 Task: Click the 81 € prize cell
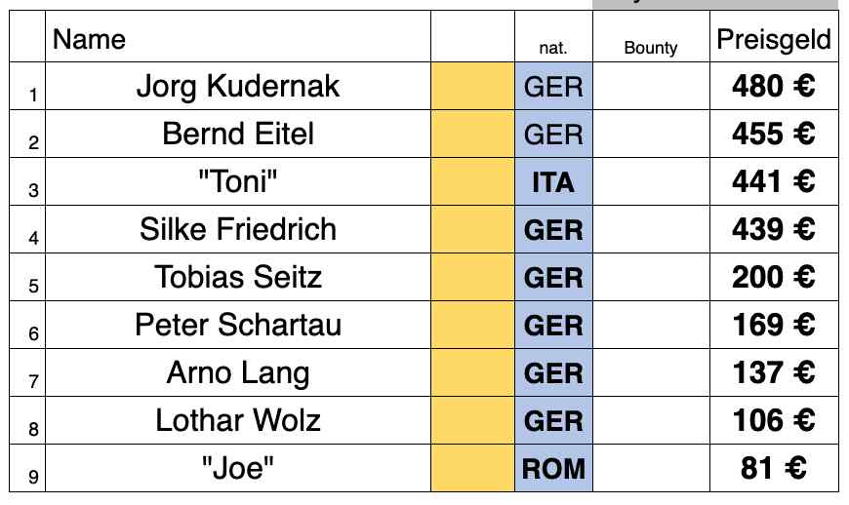(774, 468)
